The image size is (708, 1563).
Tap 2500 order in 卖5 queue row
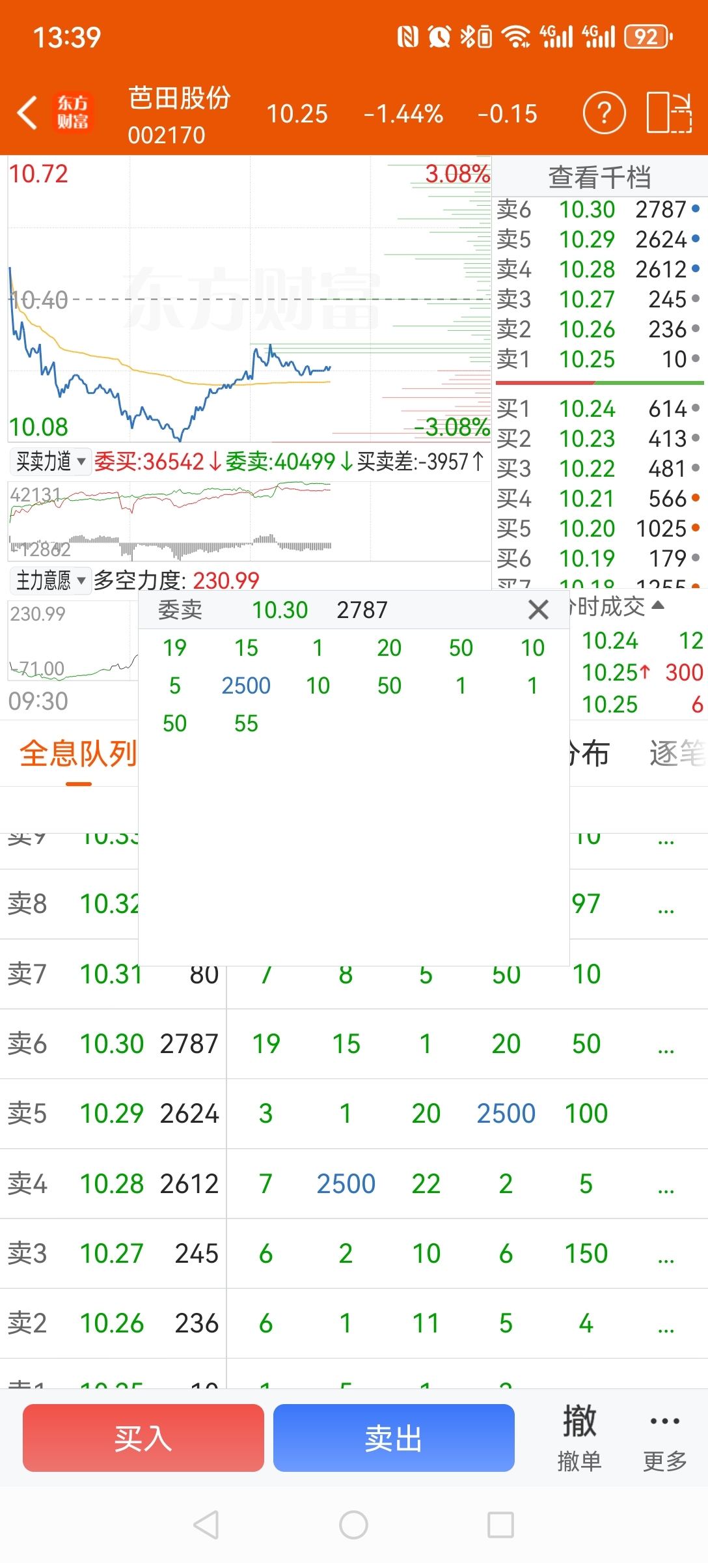(x=506, y=1114)
